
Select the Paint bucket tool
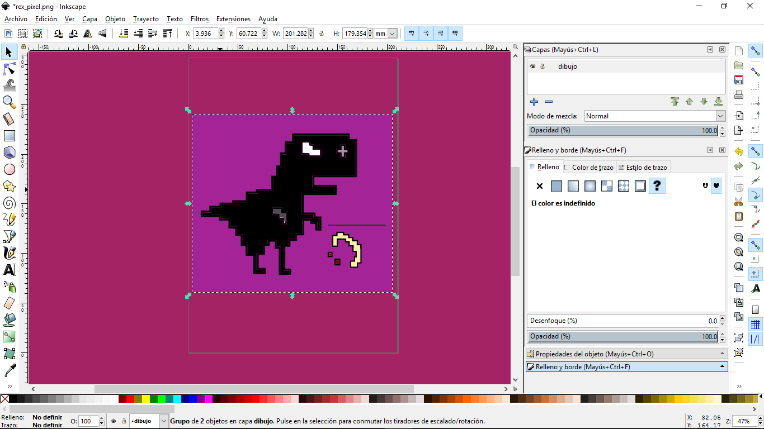[9, 320]
